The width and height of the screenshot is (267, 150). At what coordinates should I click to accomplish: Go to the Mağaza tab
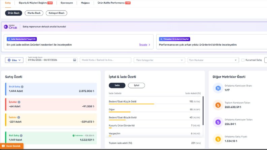(x=85, y=3)
